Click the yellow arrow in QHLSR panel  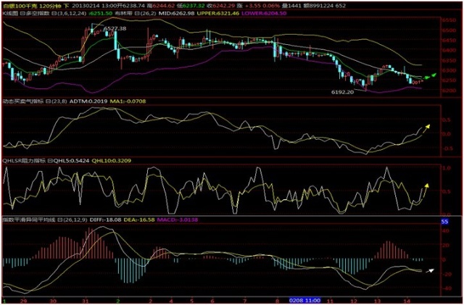[x=423, y=191]
